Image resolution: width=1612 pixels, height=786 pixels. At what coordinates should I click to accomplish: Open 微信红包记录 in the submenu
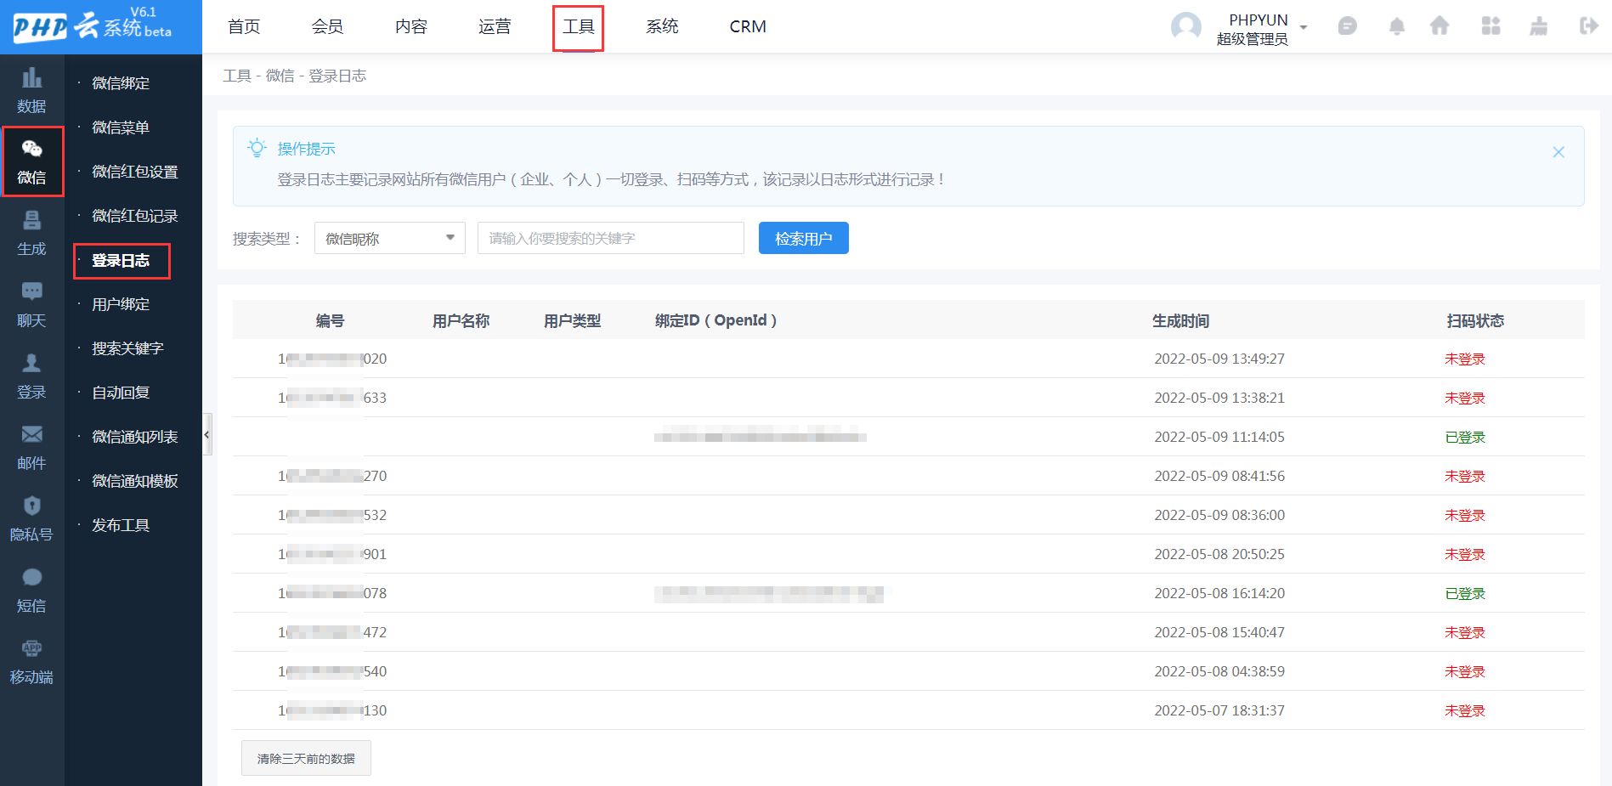click(134, 216)
